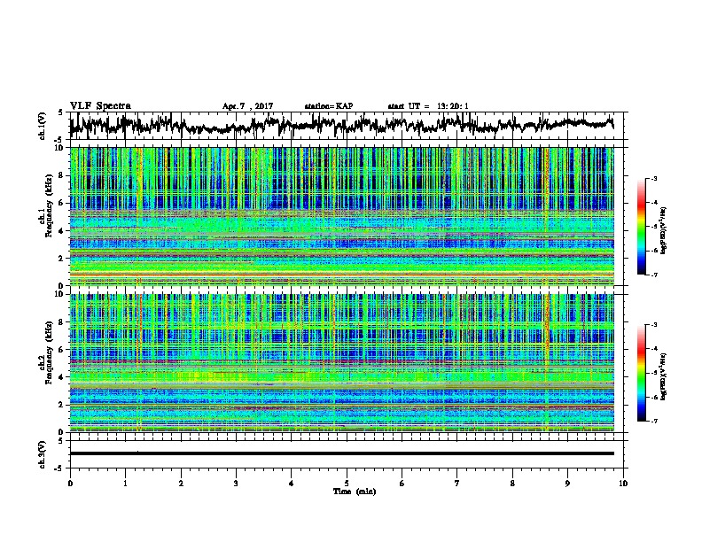Screen dimensions: 702x542
Task: Click the "10" kHz tick on ch.1 frequency axis
Action: click(61, 148)
